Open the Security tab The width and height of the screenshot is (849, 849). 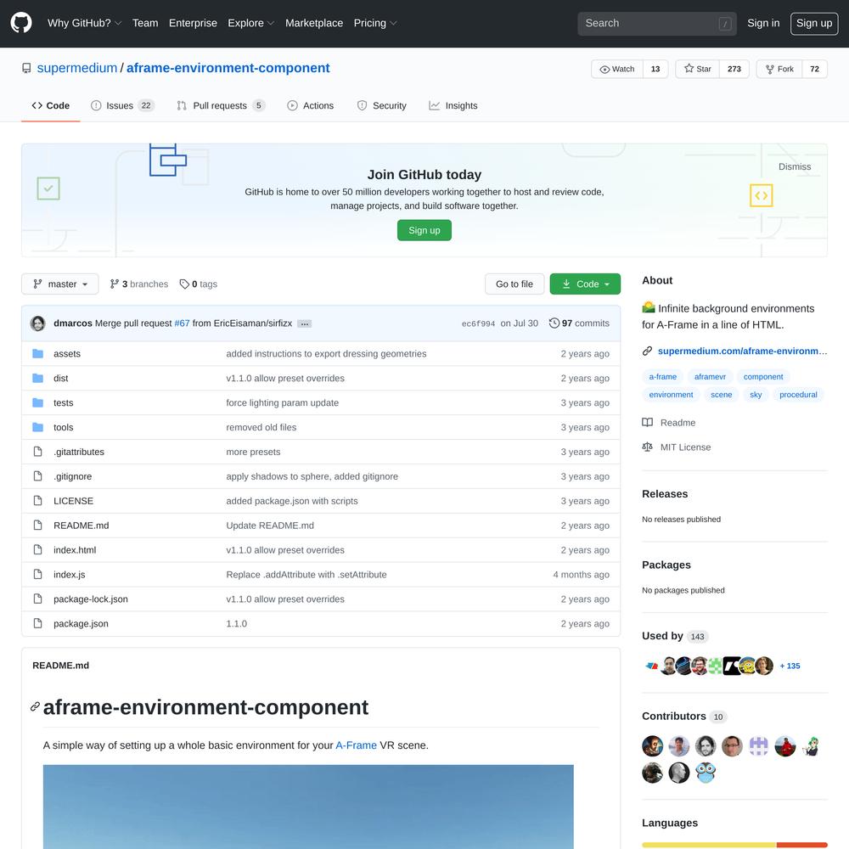(x=382, y=105)
